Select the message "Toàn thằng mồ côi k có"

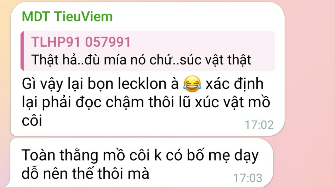(140, 155)
